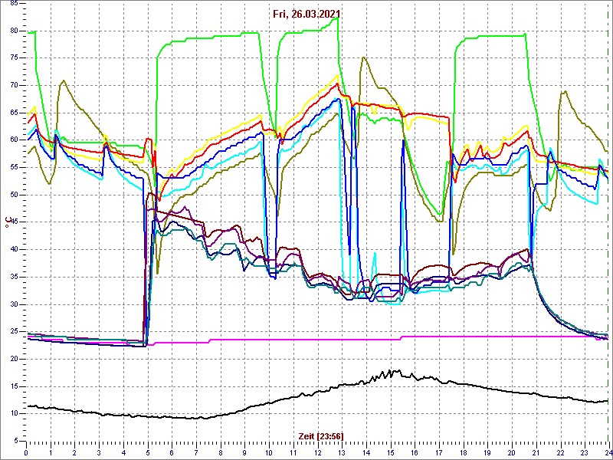Select the 20 value on the temperature axis
Image resolution: width=613 pixels, height=460 pixels.
13,359
